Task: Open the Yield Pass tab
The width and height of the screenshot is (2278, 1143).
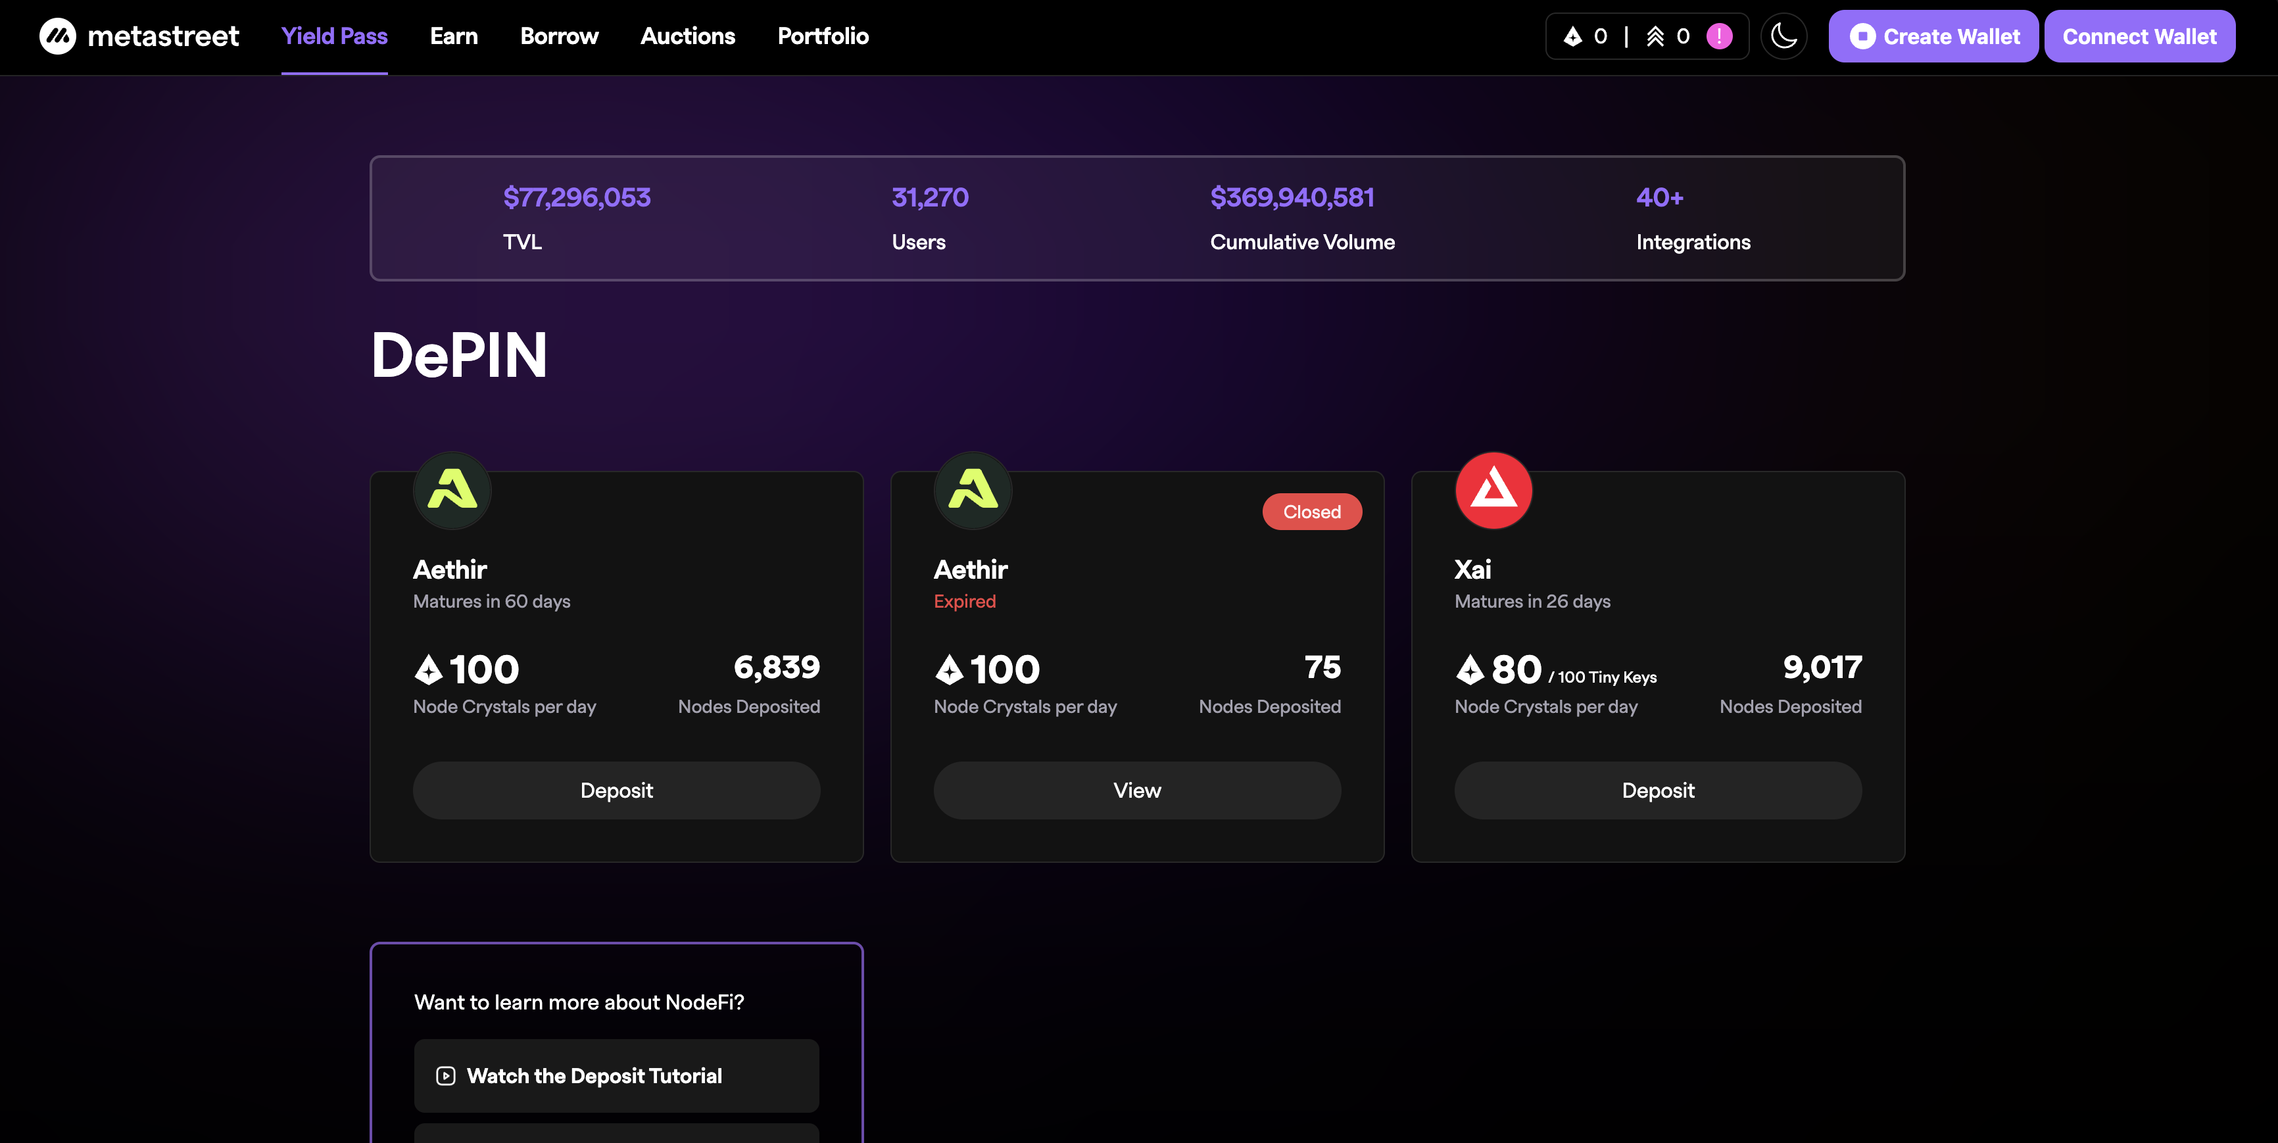Action: (334, 36)
